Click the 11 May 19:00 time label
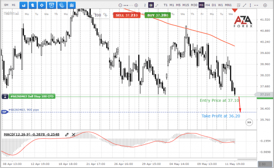This screenshot has height=168, width=274. click(235, 164)
